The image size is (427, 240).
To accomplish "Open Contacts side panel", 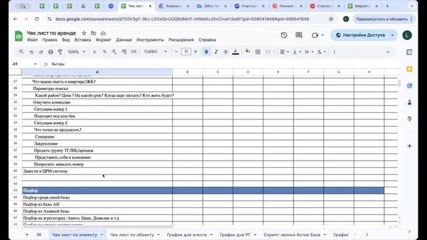I will (x=409, y=103).
